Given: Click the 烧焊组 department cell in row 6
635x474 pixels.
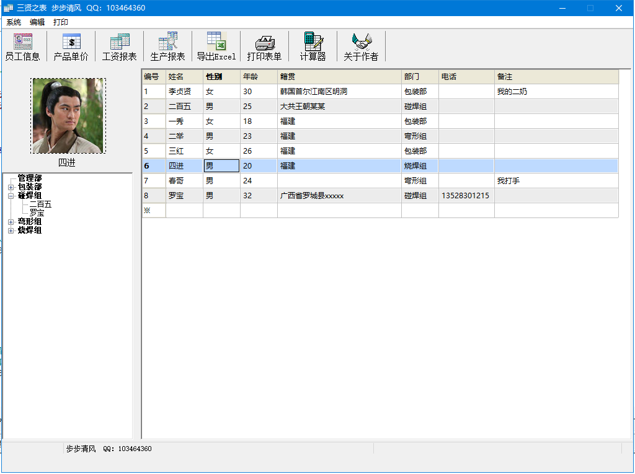Looking at the screenshot, I should click(420, 166).
